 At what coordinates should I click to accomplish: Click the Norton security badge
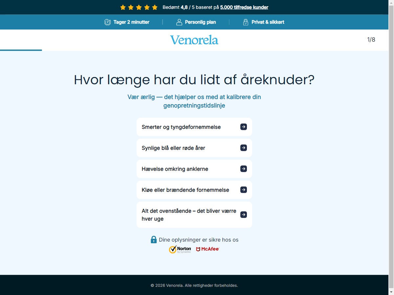[x=180, y=249]
